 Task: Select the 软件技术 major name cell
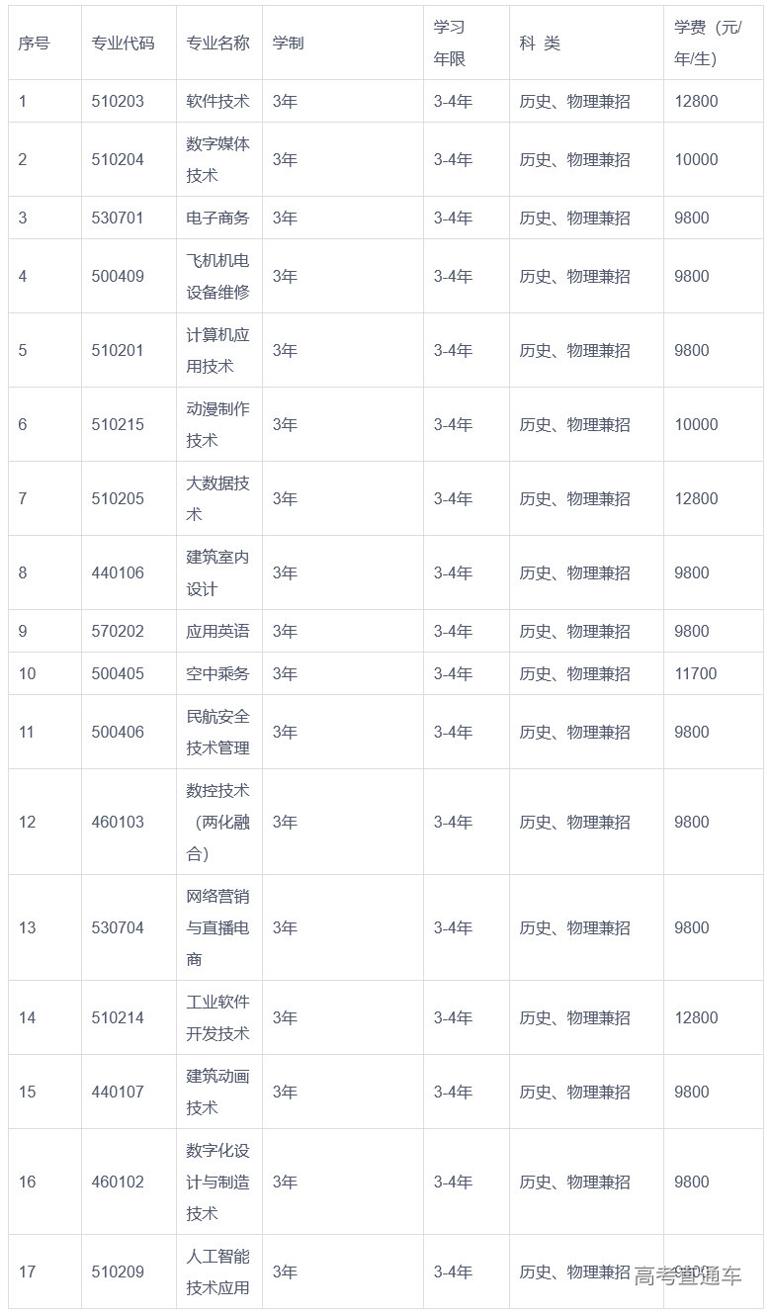[x=217, y=101]
